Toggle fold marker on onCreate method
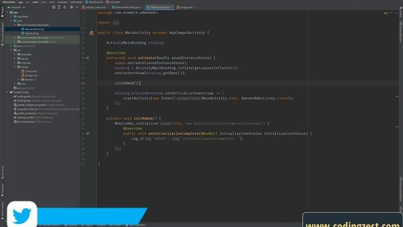403x227 pixels. [96, 58]
